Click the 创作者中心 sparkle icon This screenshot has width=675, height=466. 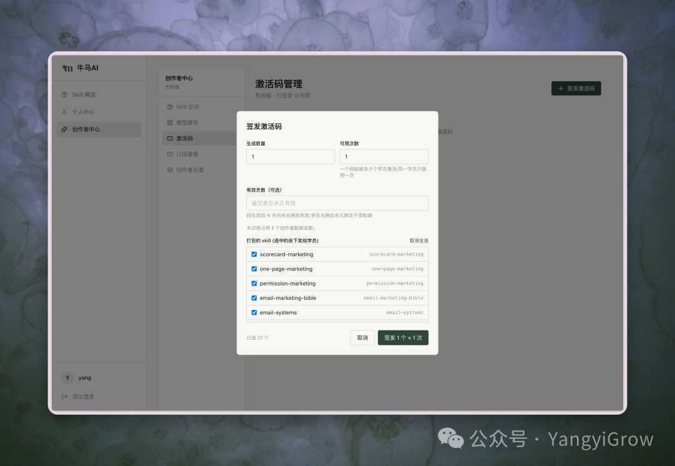(x=64, y=129)
